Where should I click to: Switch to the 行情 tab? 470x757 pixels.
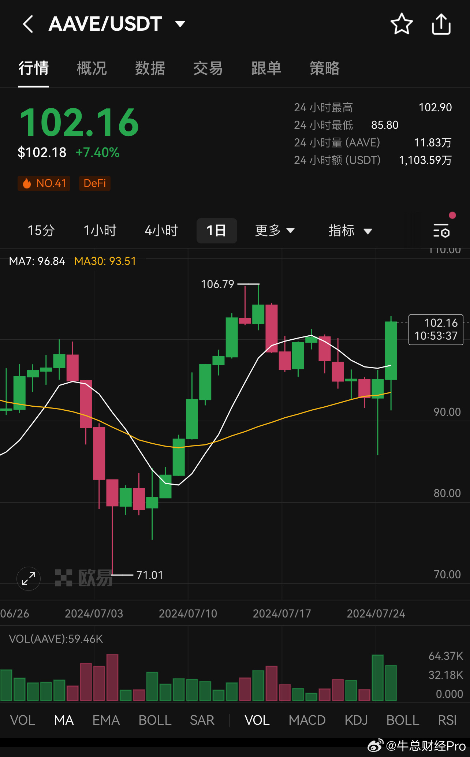point(34,68)
